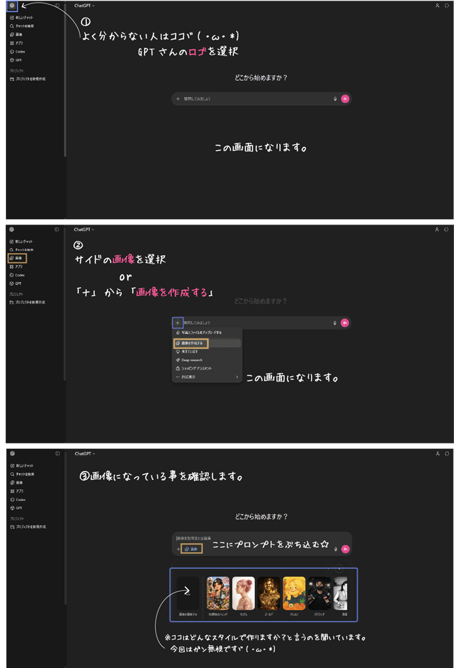Click the blue-outlined plus button in prompt bar
This screenshot has height=668, width=454.
point(177,323)
